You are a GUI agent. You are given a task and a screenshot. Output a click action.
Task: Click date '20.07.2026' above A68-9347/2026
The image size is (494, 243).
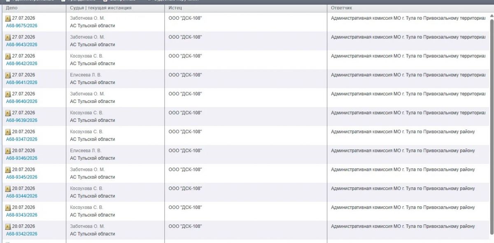pyautogui.click(x=23, y=132)
